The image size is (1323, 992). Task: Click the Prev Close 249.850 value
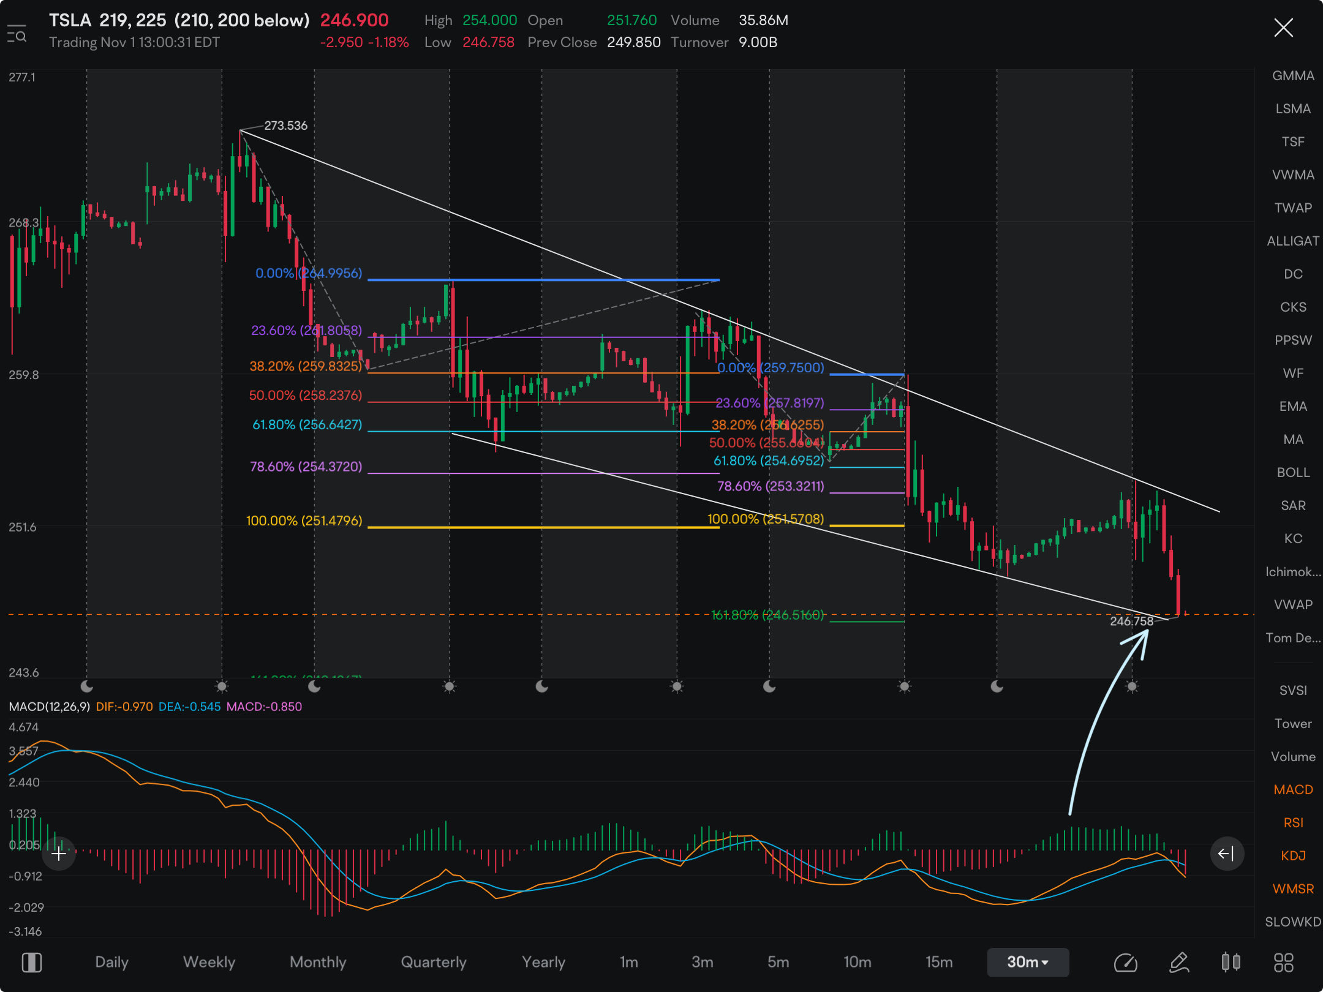point(634,42)
